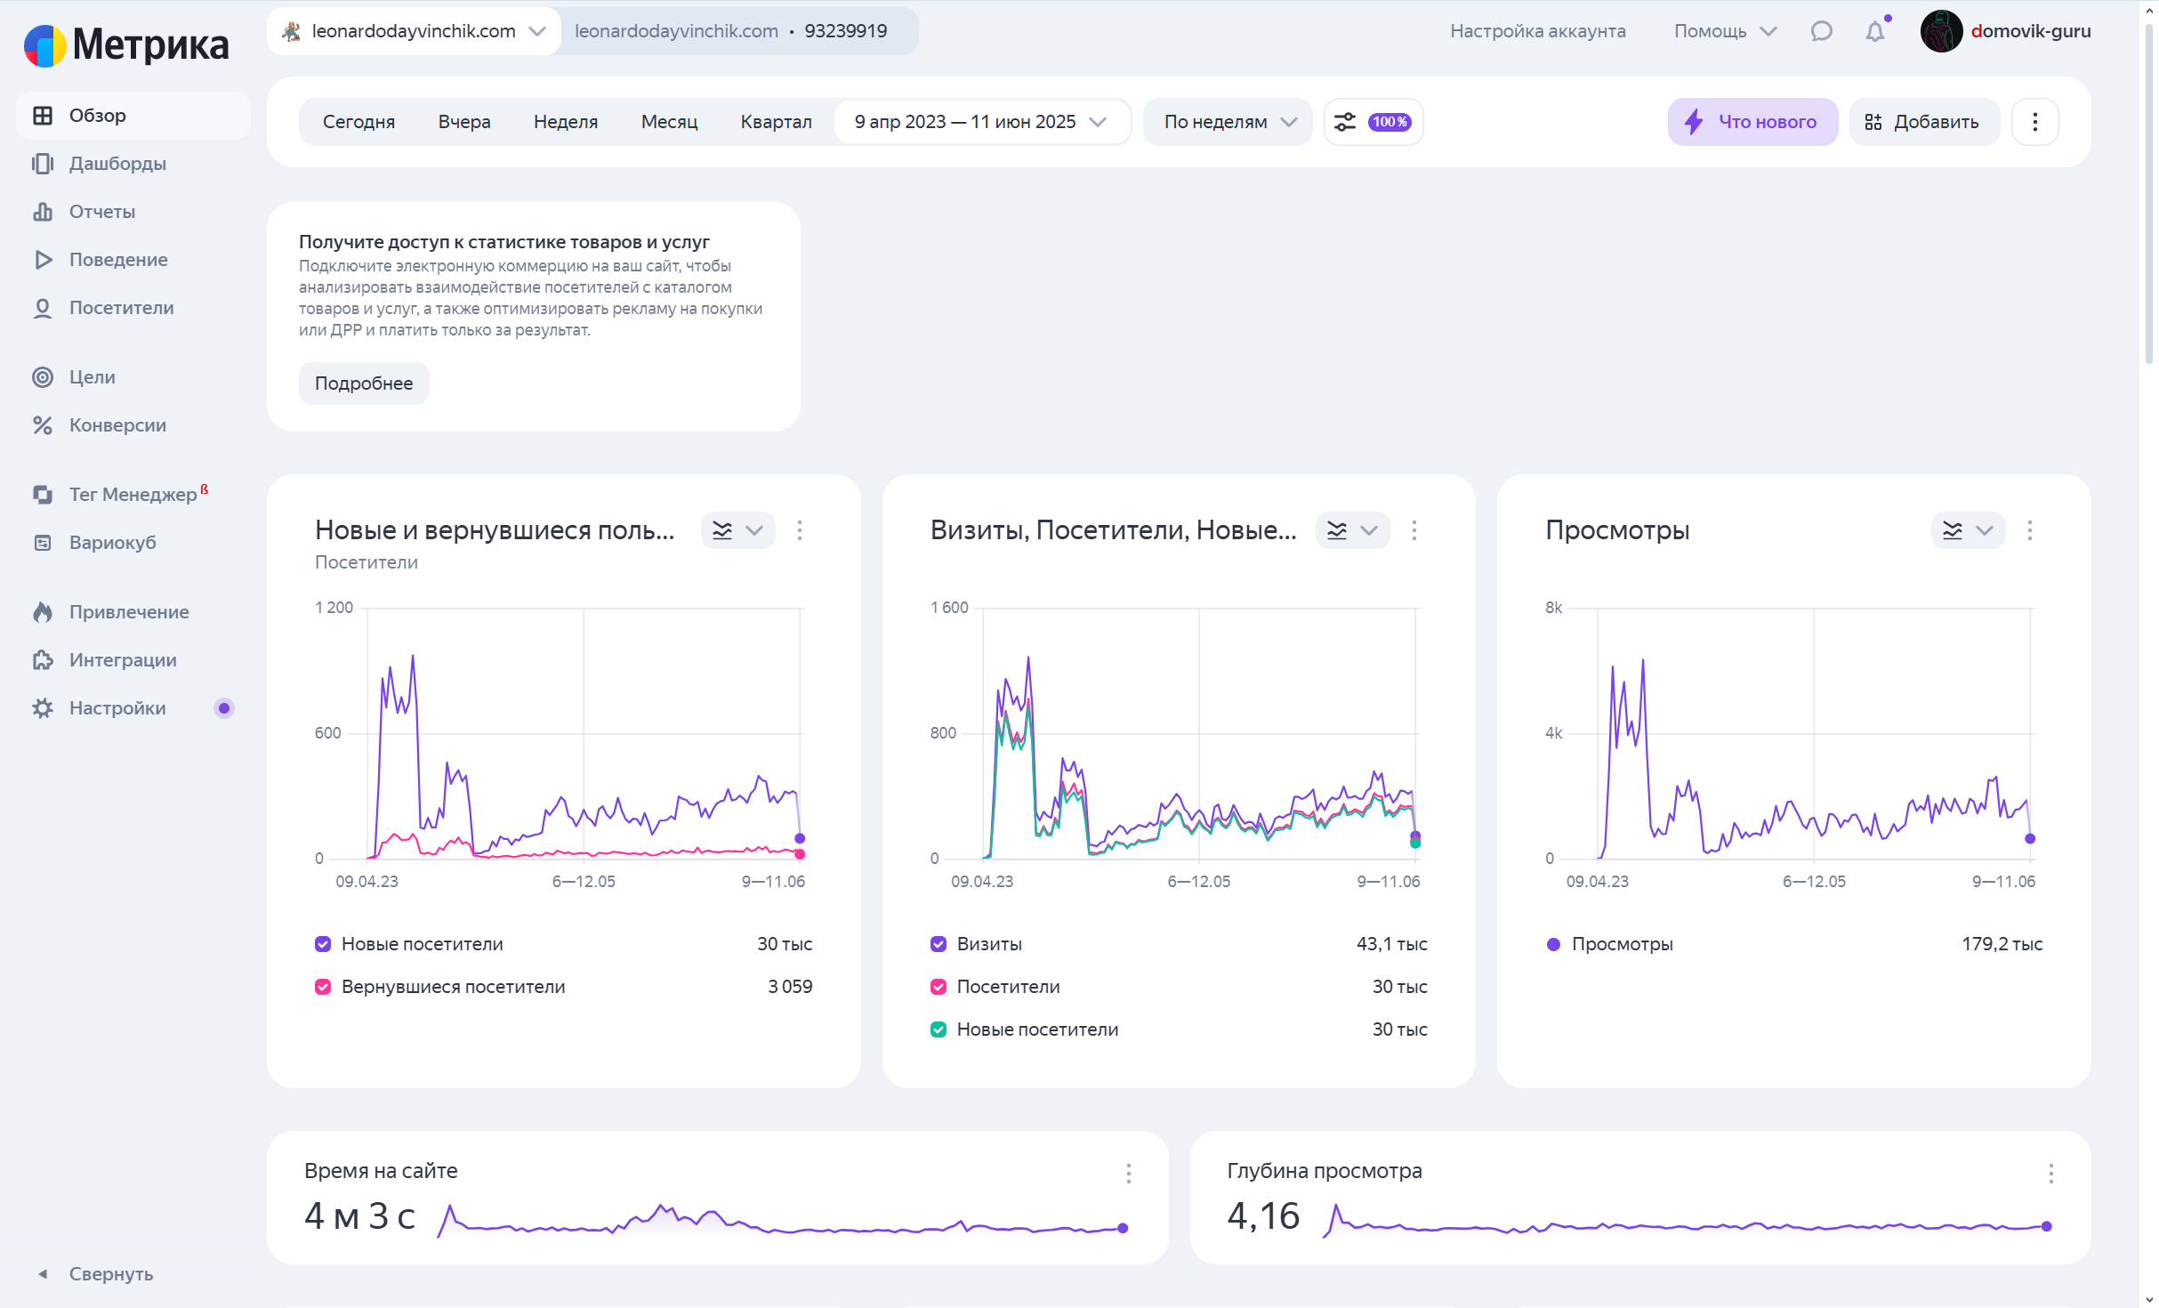Open Отчеты in the sidebar
Image resolution: width=2159 pixels, height=1308 pixels.
(102, 212)
